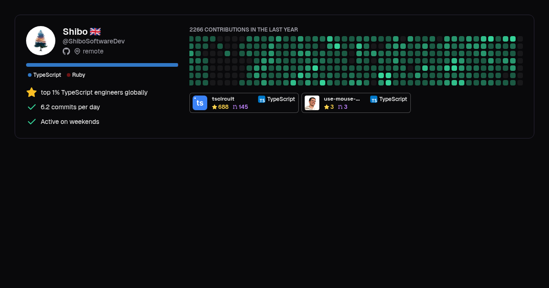Click the blue ts logo of tscircuit
This screenshot has width=549, height=288.
pos(200,103)
